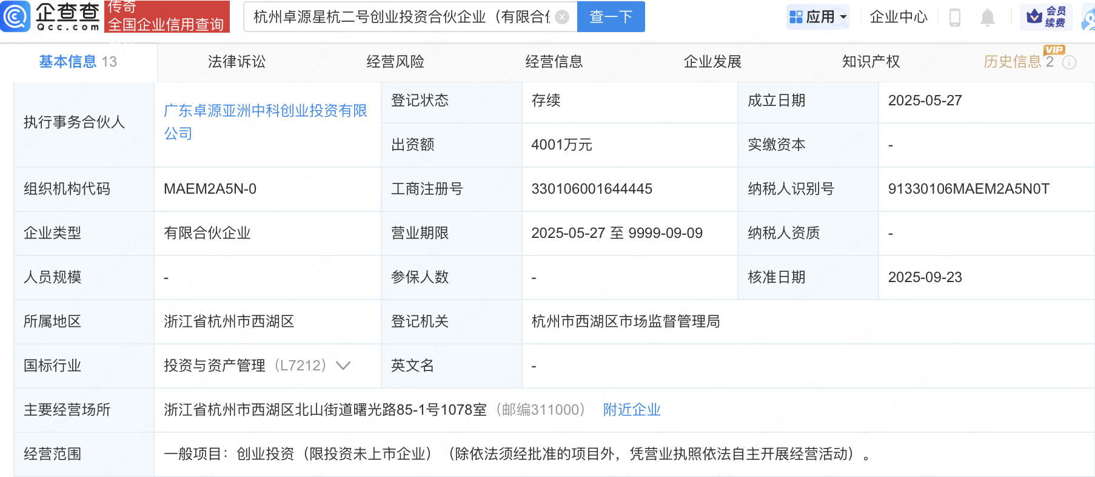This screenshot has width=1095, height=477.
Task: Click the 英文名 label cell
Action: 451,366
